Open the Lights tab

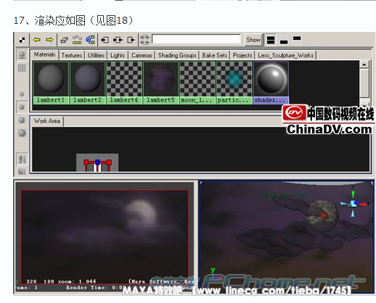click(118, 55)
